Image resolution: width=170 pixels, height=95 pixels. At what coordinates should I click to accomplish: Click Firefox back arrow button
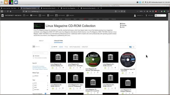pos(2,11)
